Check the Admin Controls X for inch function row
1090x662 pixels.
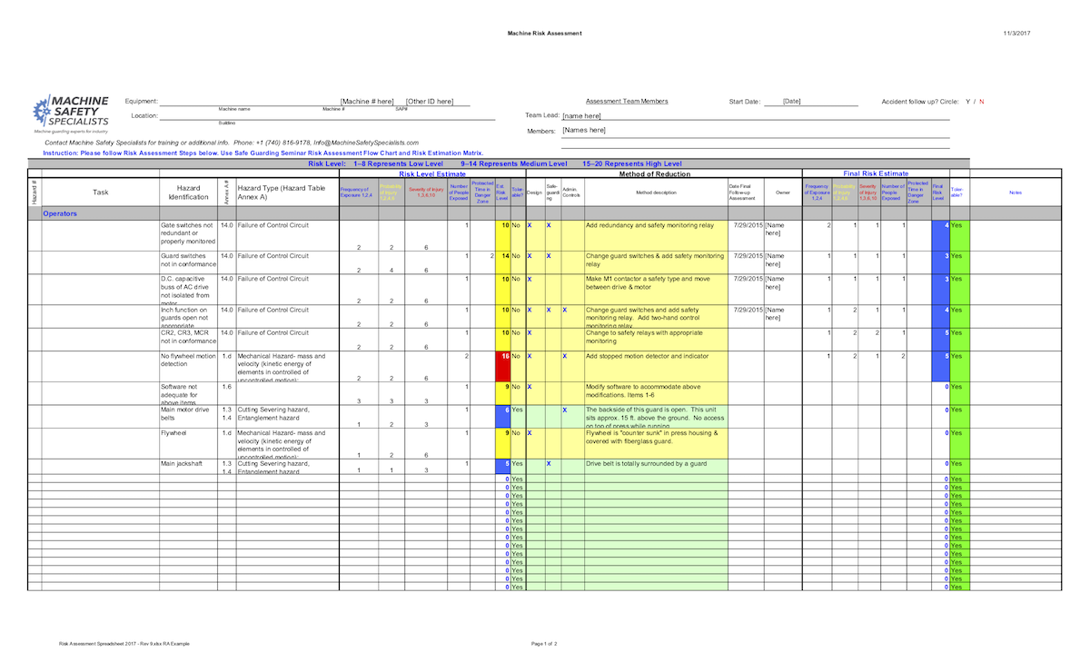click(565, 310)
